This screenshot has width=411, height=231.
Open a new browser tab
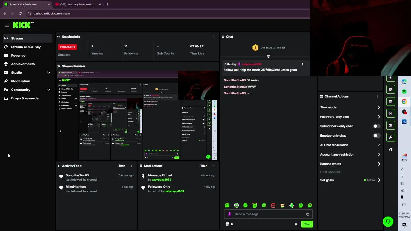pyautogui.click(x=107, y=4)
